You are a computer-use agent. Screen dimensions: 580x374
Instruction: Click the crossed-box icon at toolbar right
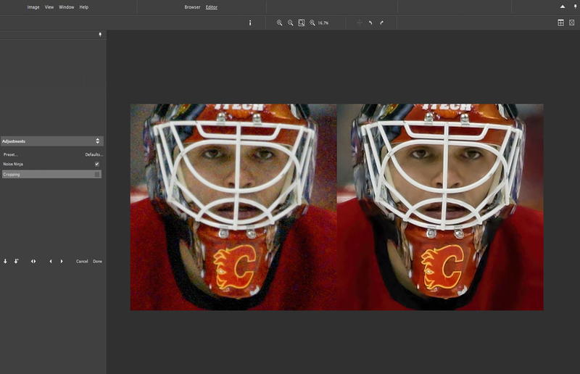click(x=572, y=23)
